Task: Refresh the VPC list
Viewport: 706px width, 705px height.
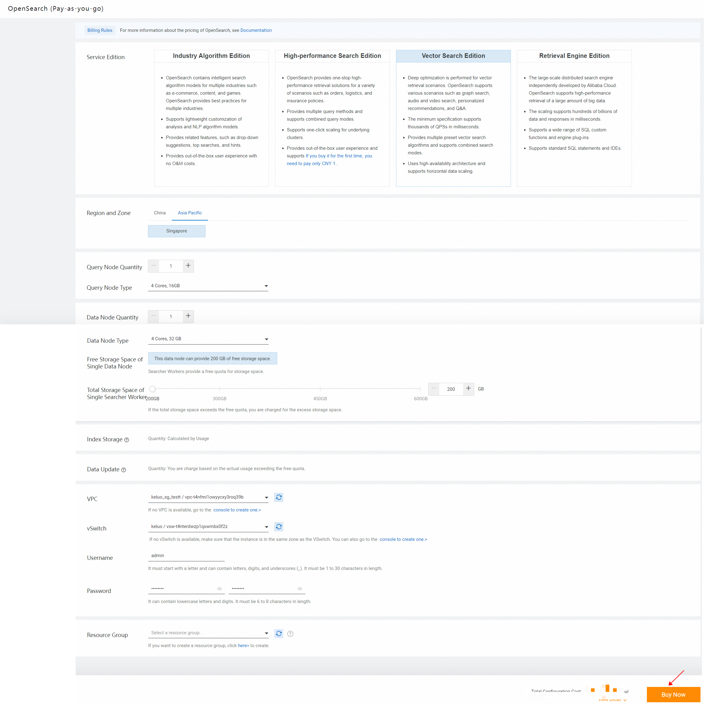Action: coord(279,497)
